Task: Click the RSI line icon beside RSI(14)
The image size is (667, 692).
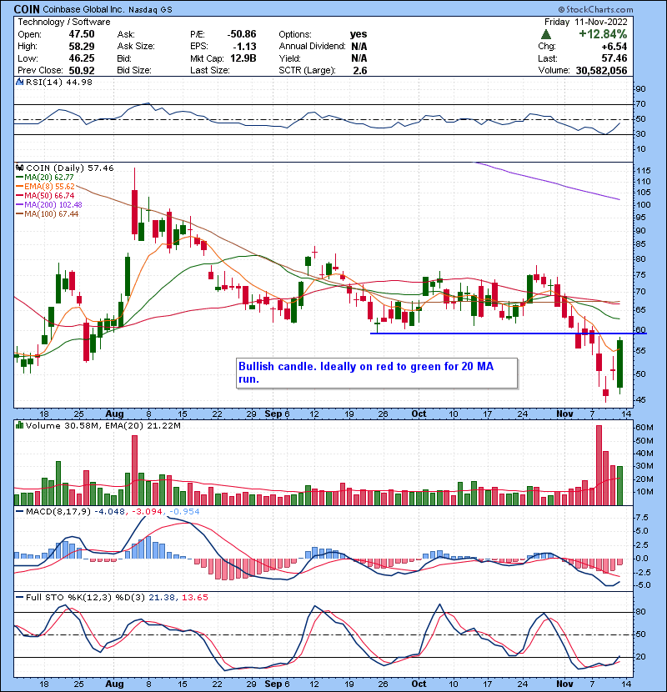Action: tap(19, 82)
